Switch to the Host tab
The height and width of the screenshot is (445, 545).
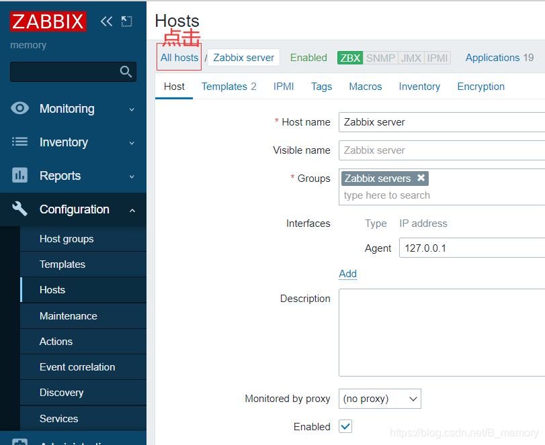coord(174,87)
